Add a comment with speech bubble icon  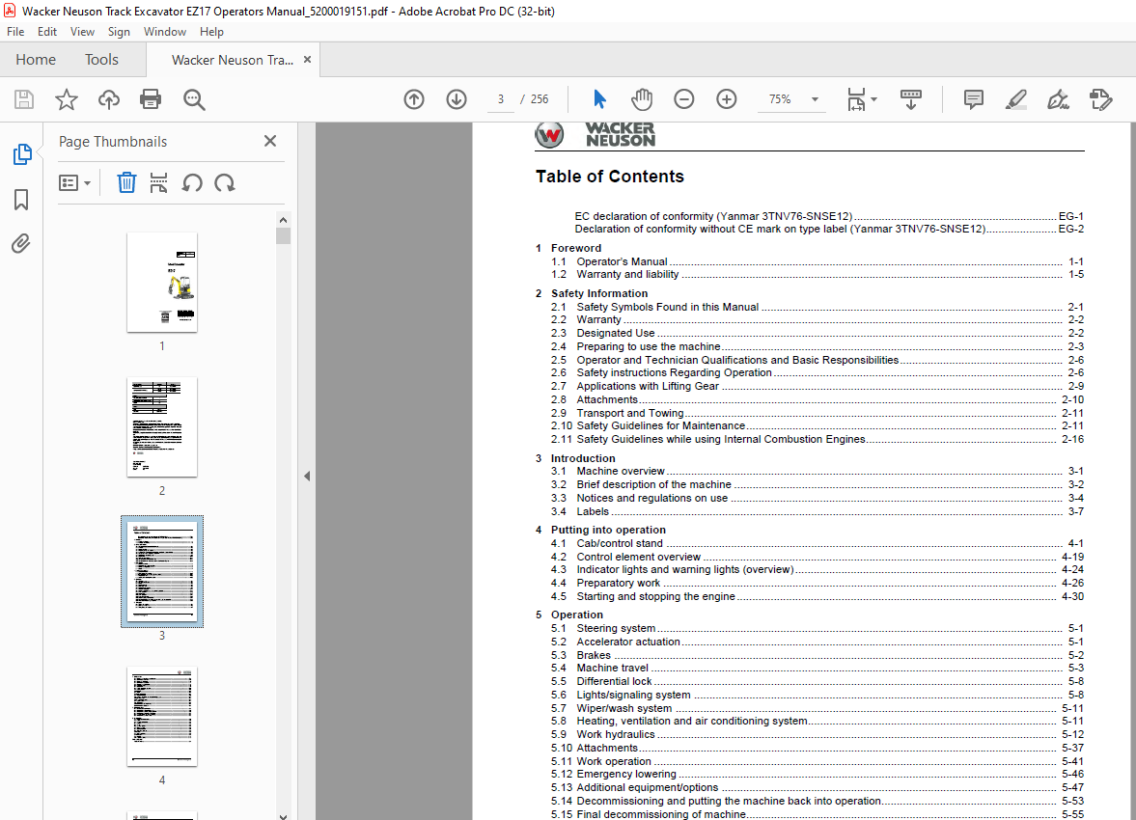tap(974, 99)
